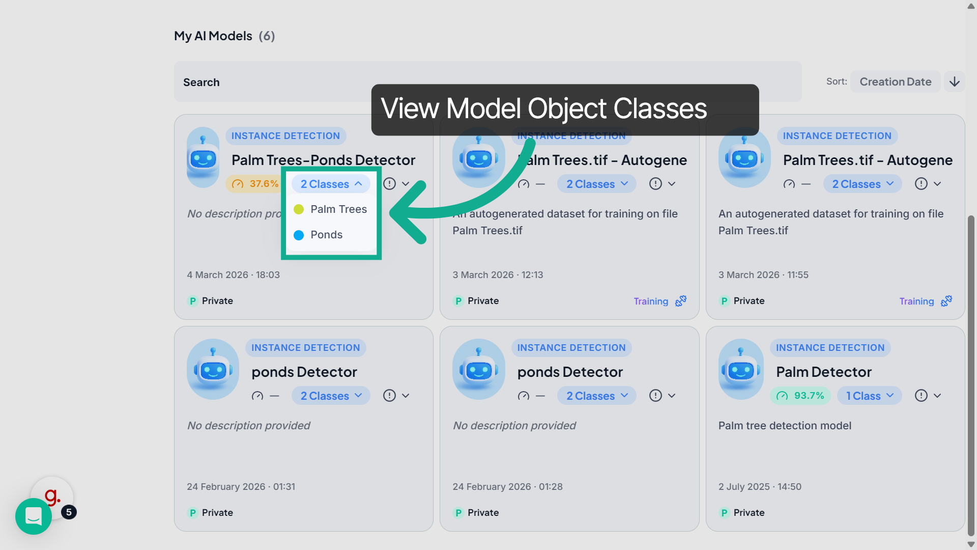Open the chat support bubble icon

click(34, 516)
